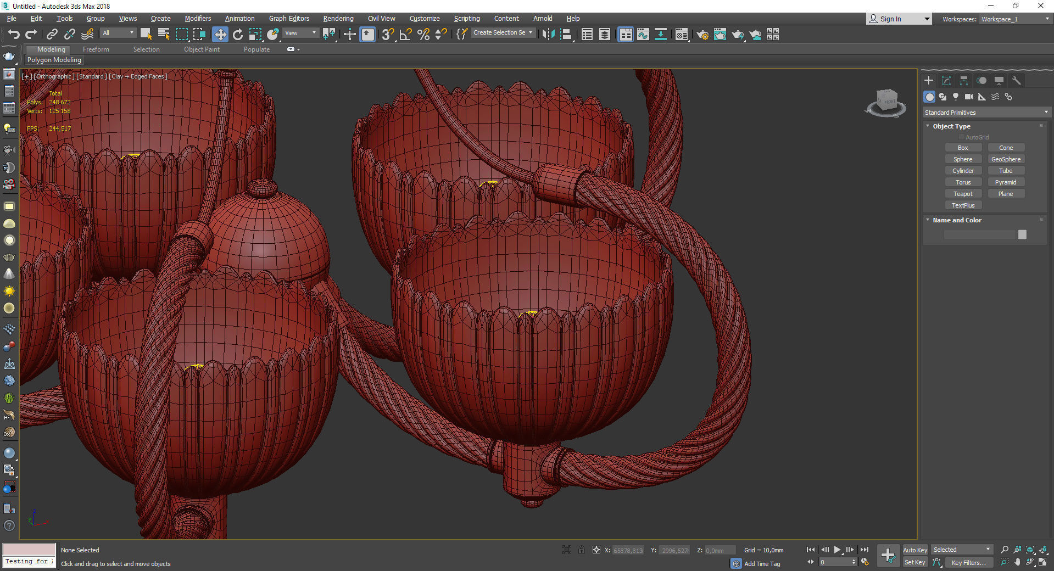Image resolution: width=1054 pixels, height=571 pixels.
Task: Click the object name input field
Action: (x=980, y=234)
